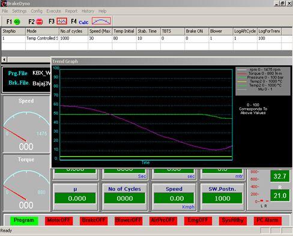Image resolution: width=293 pixels, height=236 pixels.
Task: Click the 21.0 R temperature readout
Action: tap(280, 195)
